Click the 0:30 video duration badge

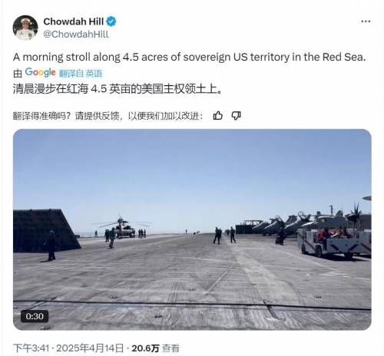pyautogui.click(x=35, y=316)
